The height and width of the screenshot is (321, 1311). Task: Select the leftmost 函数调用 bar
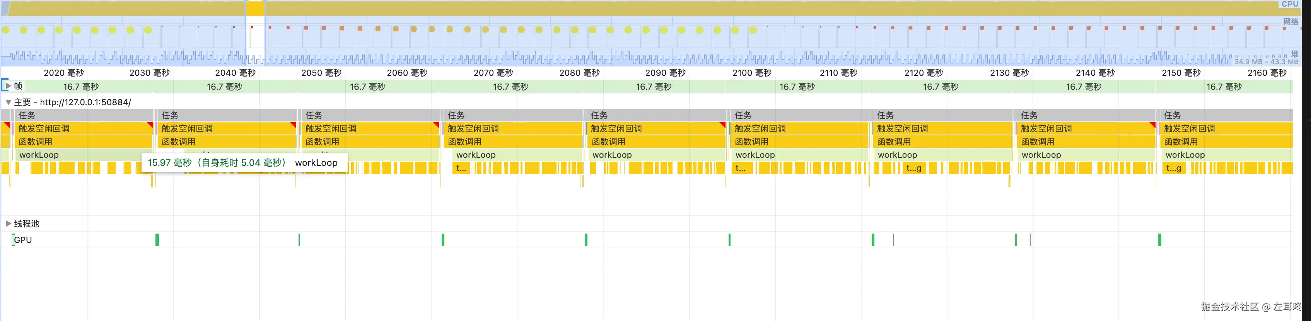click(x=84, y=142)
